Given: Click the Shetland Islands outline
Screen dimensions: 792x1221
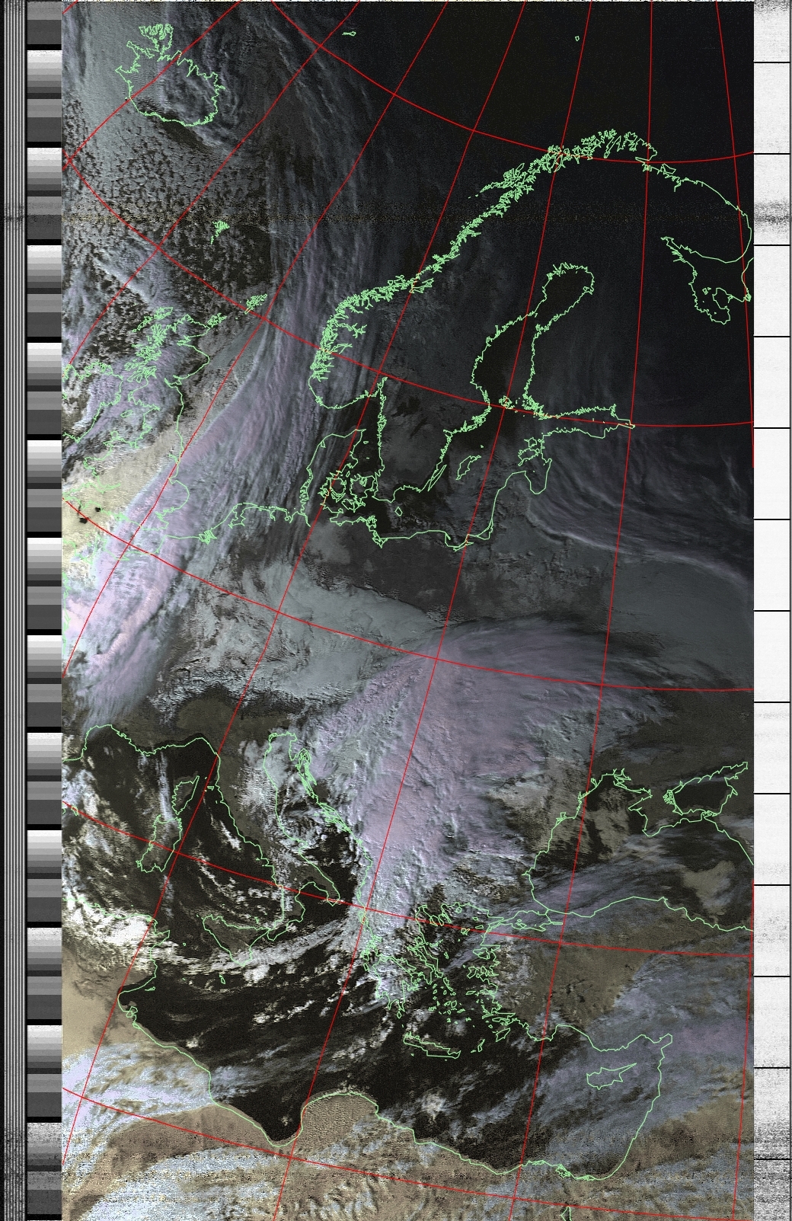Looking at the screenshot, I should pyautogui.click(x=257, y=302).
